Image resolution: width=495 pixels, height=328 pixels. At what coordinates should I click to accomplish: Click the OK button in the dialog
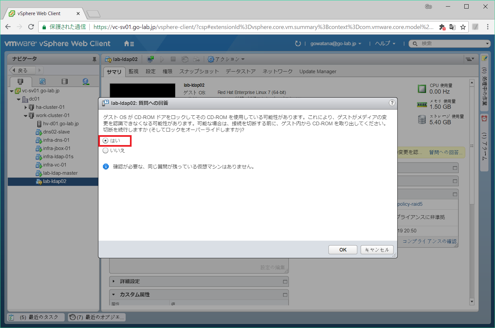(343, 250)
